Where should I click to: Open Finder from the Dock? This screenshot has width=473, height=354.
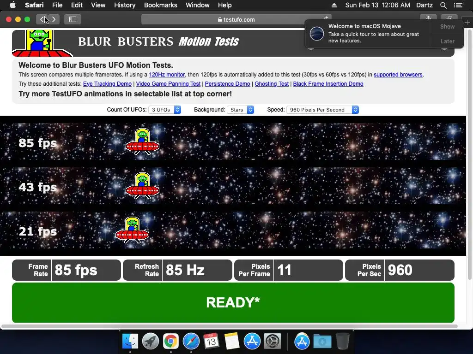(130, 342)
